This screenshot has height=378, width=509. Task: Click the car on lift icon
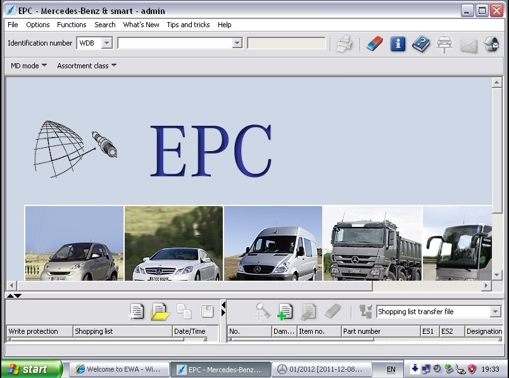(444, 44)
